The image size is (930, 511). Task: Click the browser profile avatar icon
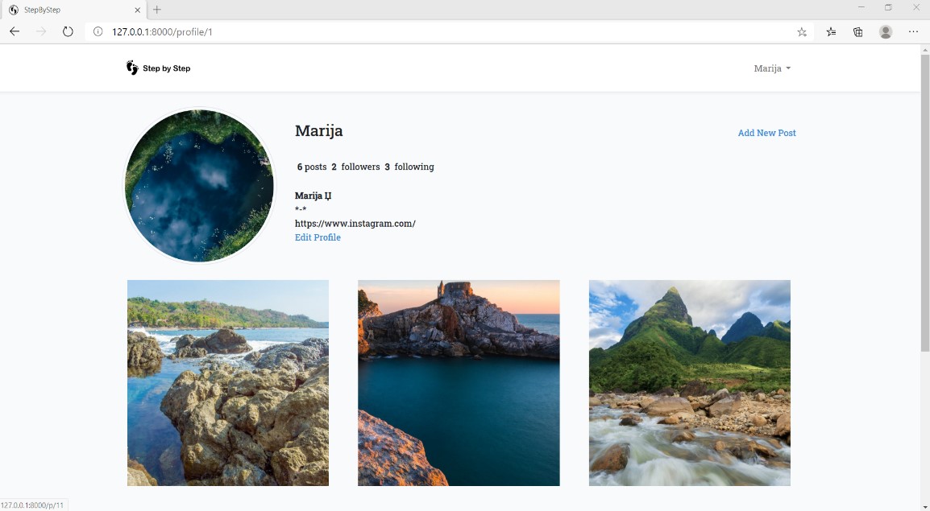tap(885, 31)
